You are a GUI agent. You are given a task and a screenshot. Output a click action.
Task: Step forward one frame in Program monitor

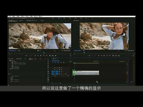point(107,56)
